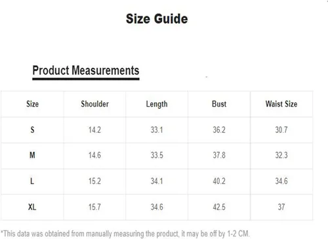Click the Shoulder column header
Screen dimensions: 328x239
(94, 104)
